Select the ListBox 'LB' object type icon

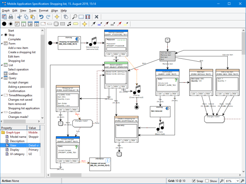[29, 24]
